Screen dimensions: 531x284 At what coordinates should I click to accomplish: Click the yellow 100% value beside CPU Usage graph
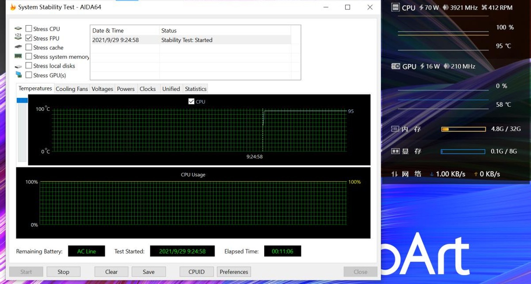[x=354, y=182]
